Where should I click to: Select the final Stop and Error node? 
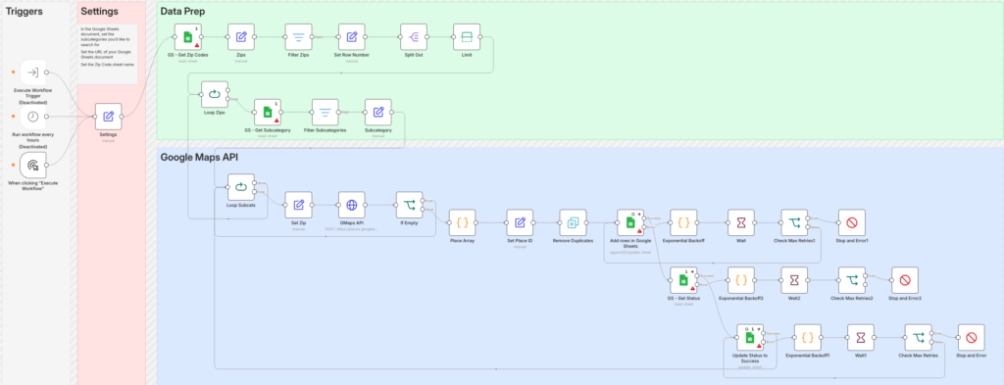coord(971,337)
